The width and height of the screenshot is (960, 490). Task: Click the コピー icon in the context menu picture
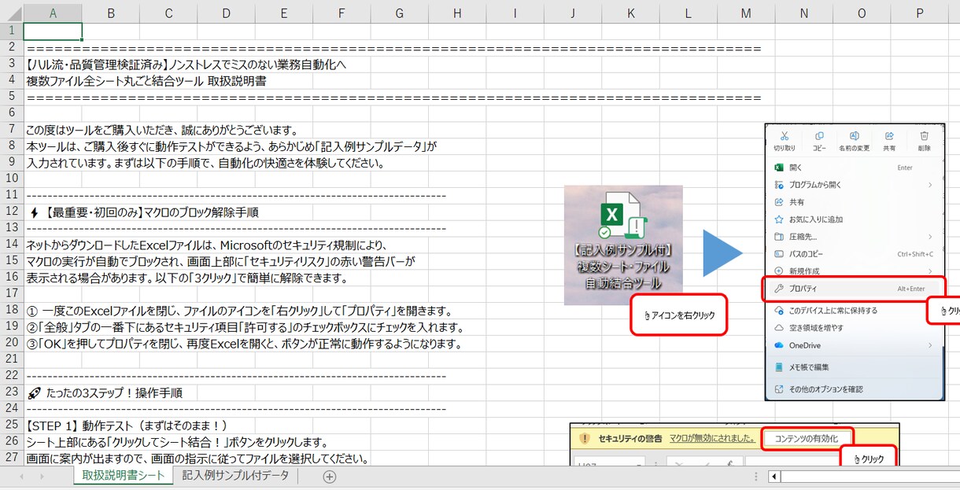pos(819,135)
